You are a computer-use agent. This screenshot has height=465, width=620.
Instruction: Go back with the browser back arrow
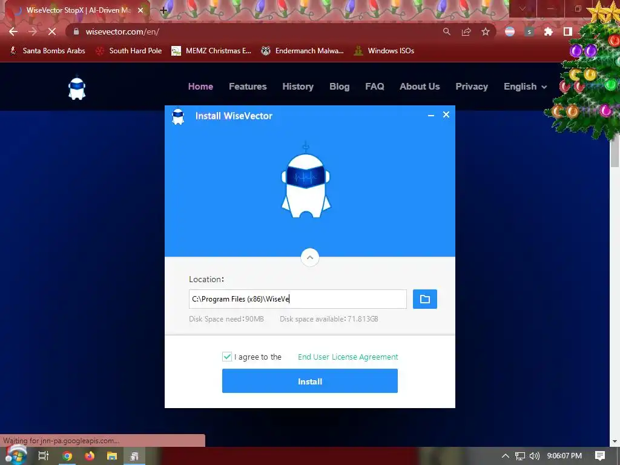[13, 31]
